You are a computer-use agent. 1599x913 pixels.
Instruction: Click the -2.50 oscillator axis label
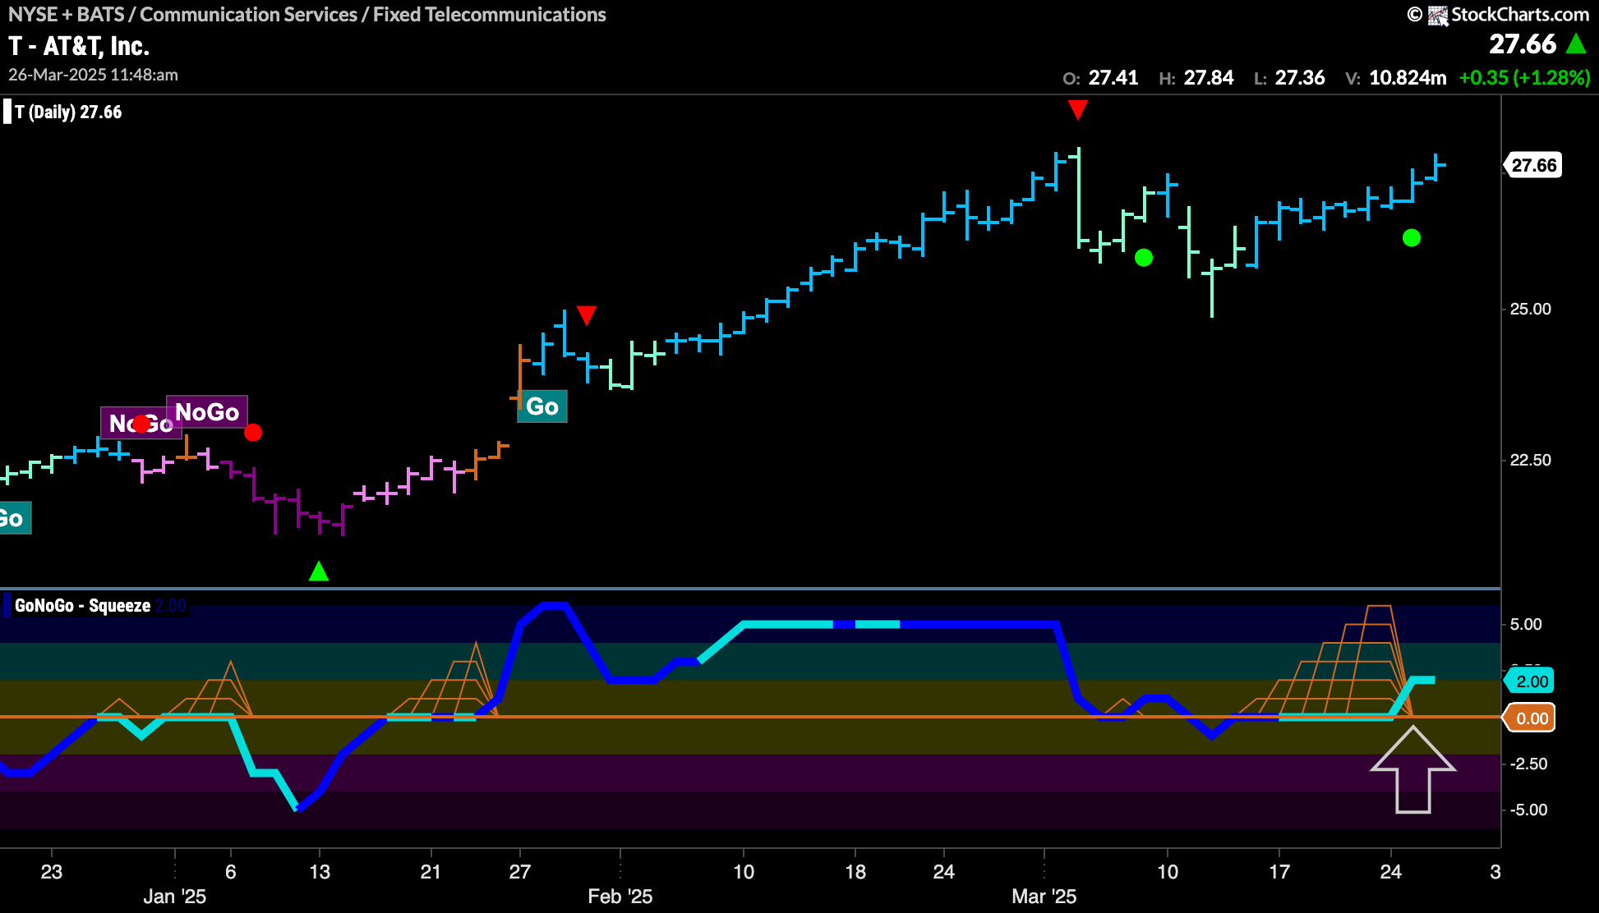coord(1528,764)
